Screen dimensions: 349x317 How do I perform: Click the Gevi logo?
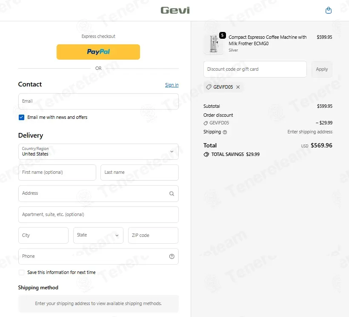175,10
